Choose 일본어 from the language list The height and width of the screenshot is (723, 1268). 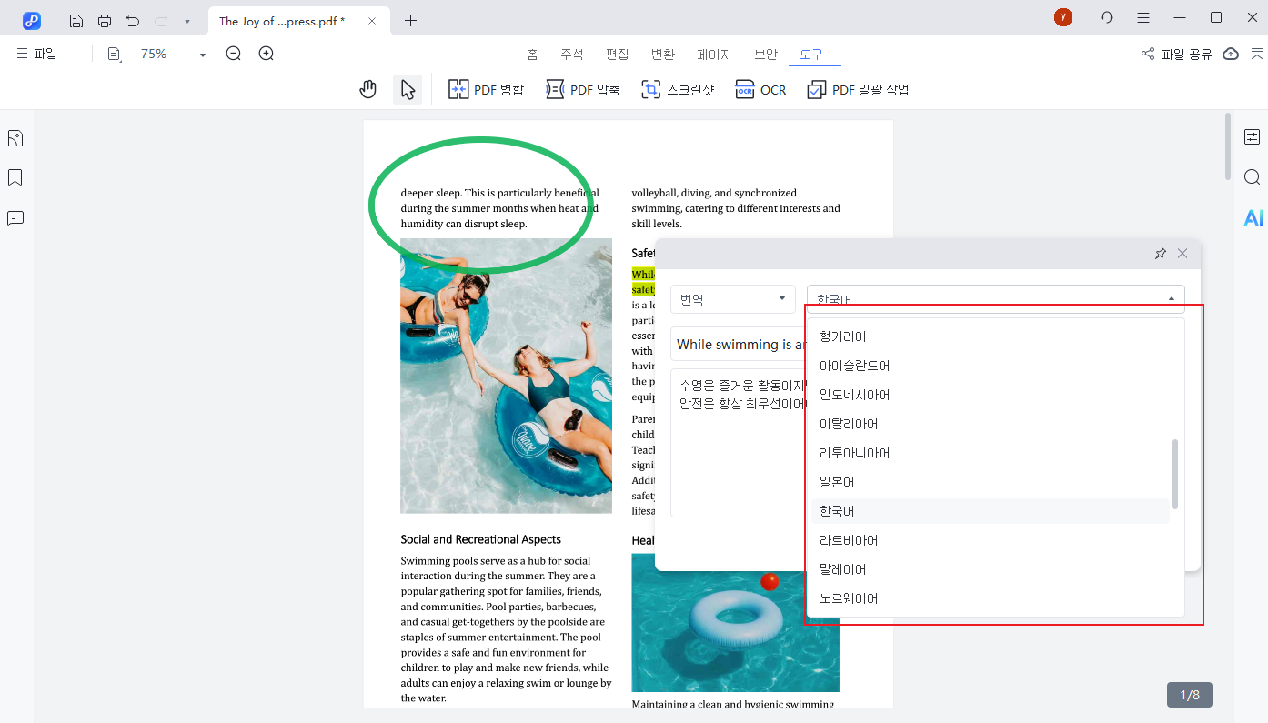pyautogui.click(x=837, y=482)
